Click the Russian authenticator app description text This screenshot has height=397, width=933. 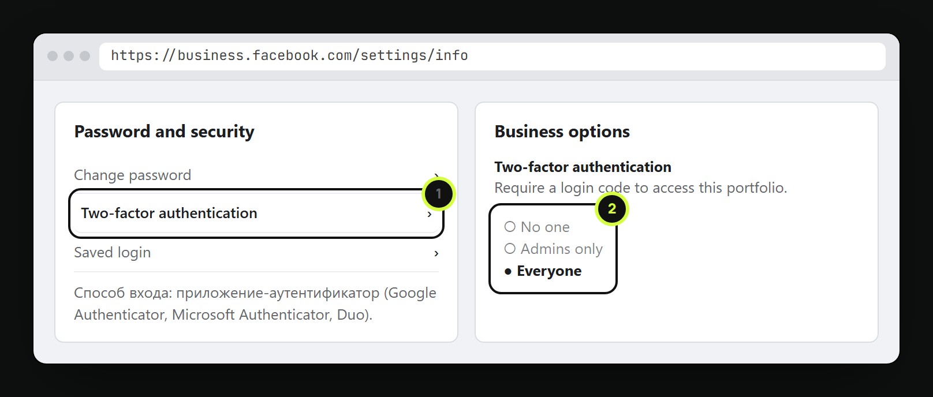255,304
